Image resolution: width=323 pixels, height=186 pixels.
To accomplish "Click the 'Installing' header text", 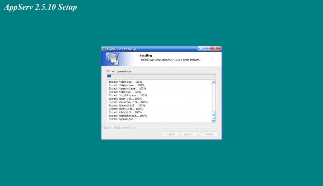I will (146, 56).
